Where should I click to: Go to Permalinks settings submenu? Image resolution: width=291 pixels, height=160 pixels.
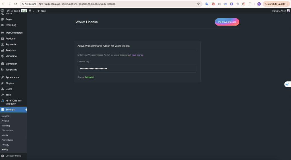click(x=7, y=140)
